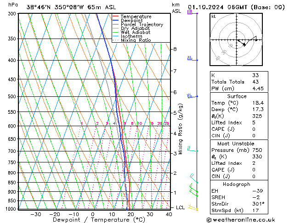289x223 pixels.
Task: Click the mixing ratio label 1
Action: pos(82,123)
